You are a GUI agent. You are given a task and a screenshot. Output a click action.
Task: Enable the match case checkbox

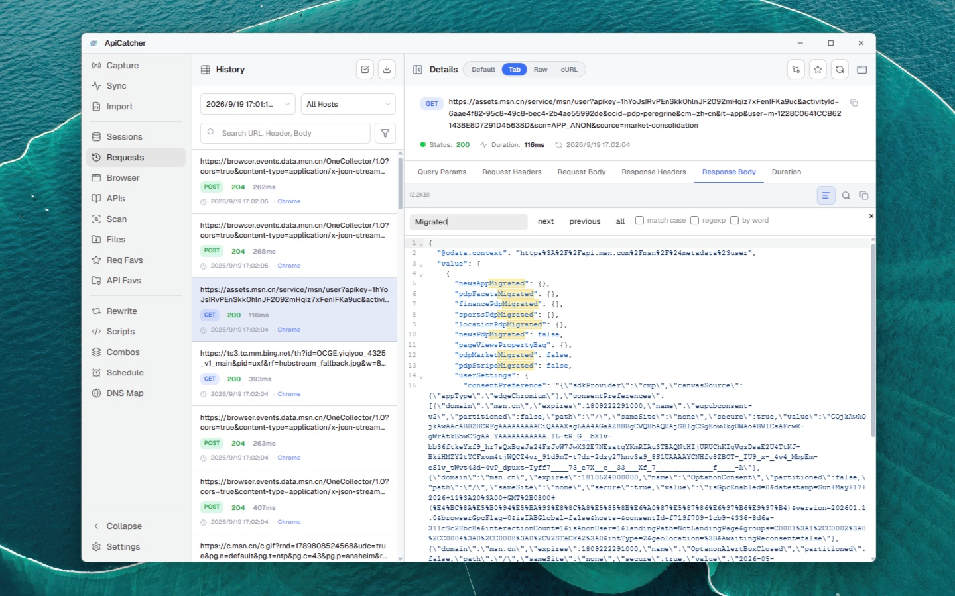tap(639, 221)
